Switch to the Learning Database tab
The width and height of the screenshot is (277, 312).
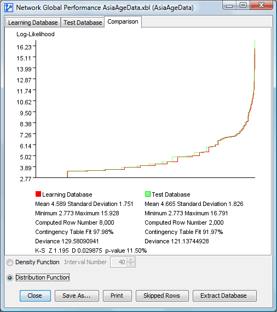[x=33, y=23]
